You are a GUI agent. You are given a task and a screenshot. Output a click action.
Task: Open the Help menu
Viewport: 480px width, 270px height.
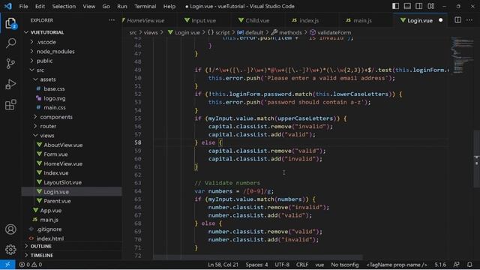click(169, 6)
